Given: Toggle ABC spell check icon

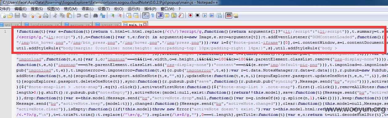Looking at the screenshot, I should click(229, 15).
